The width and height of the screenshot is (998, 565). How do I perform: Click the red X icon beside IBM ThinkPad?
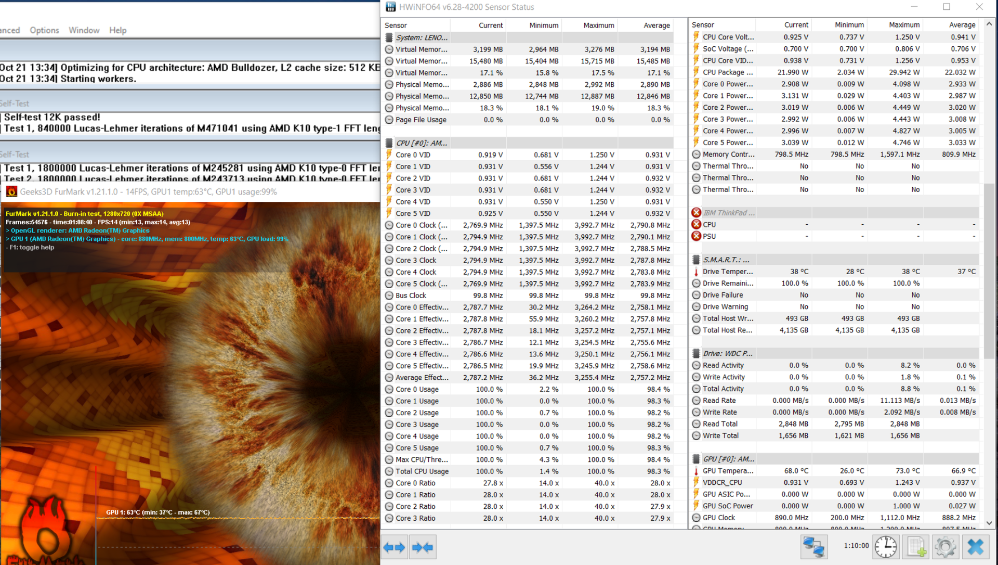(696, 213)
